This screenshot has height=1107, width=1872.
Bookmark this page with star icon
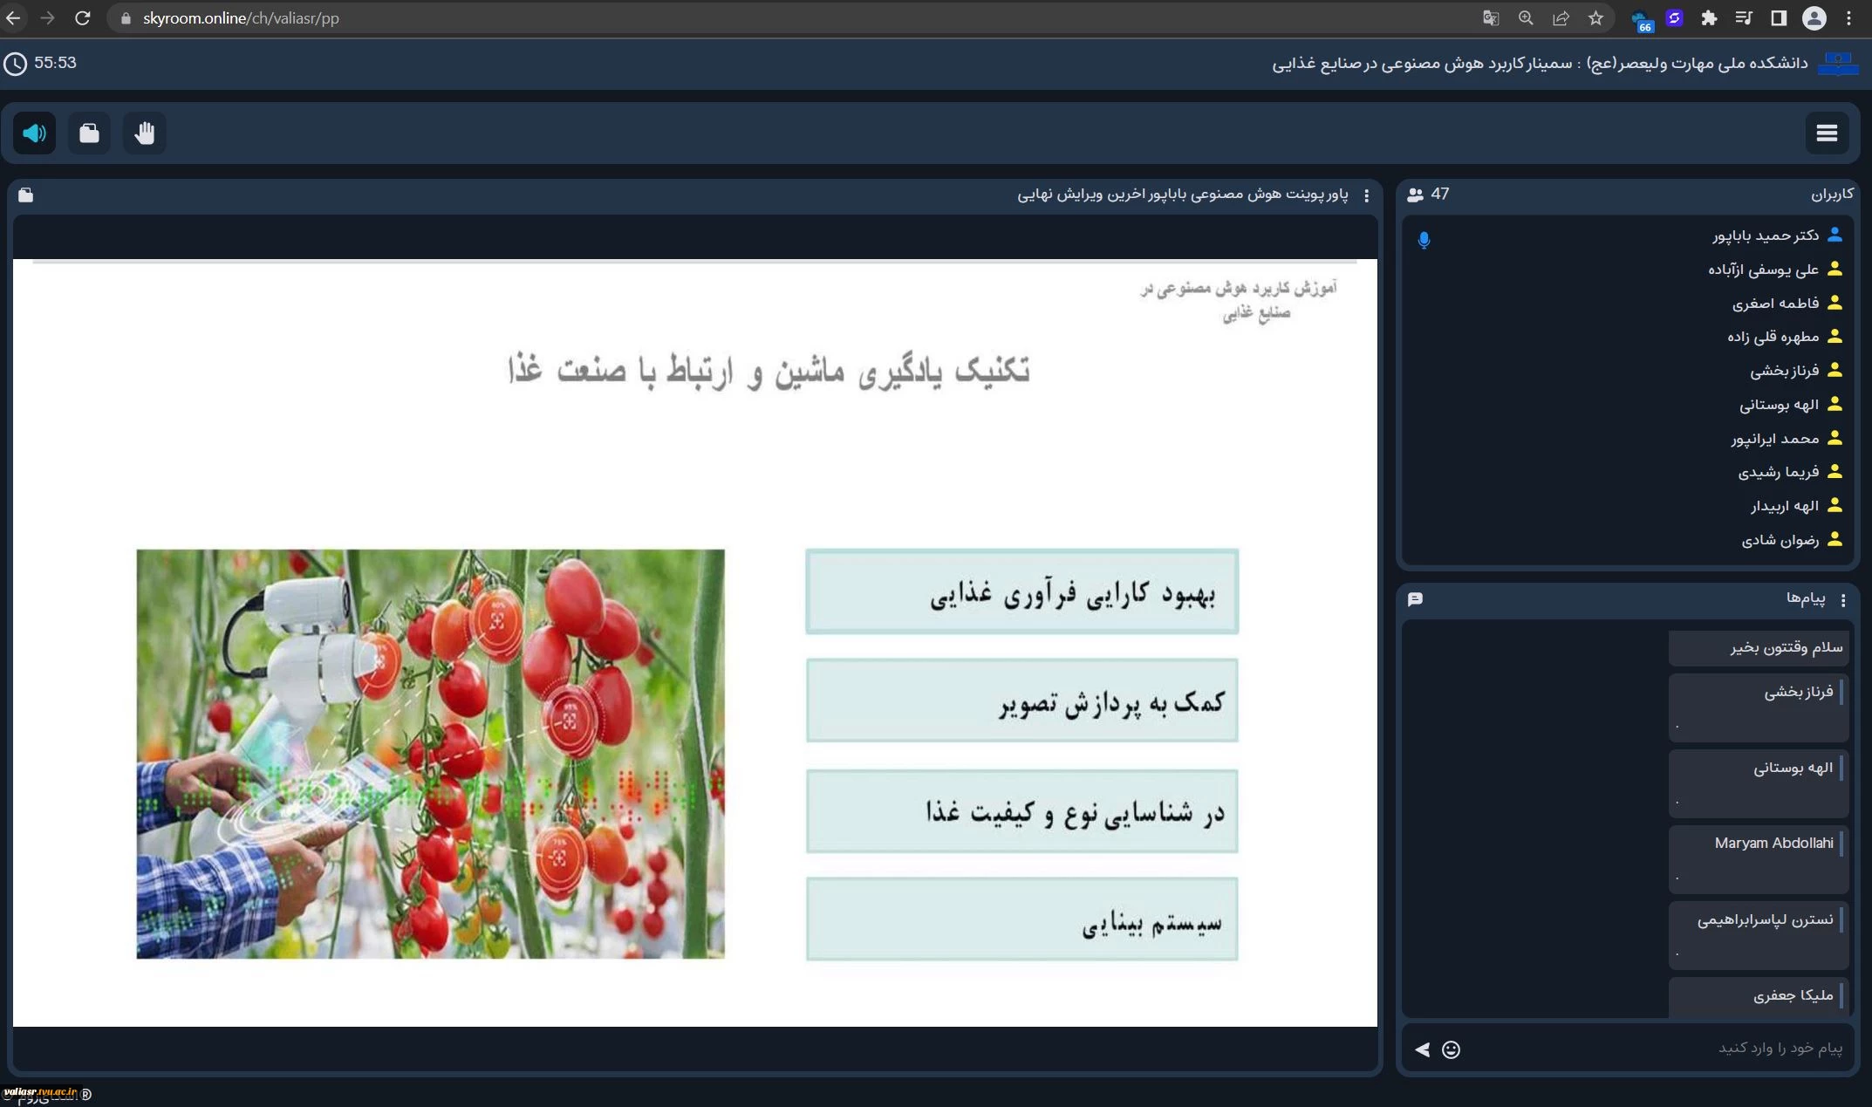coord(1595,18)
